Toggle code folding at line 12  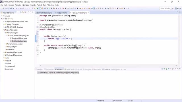(x=39, y=36)
